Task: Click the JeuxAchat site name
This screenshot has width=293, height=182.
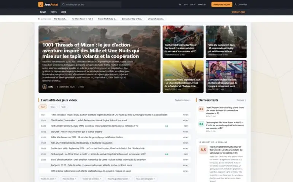Action: pos(51,5)
